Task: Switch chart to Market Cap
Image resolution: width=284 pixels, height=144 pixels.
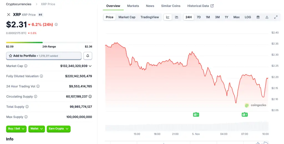Action: coord(127,17)
